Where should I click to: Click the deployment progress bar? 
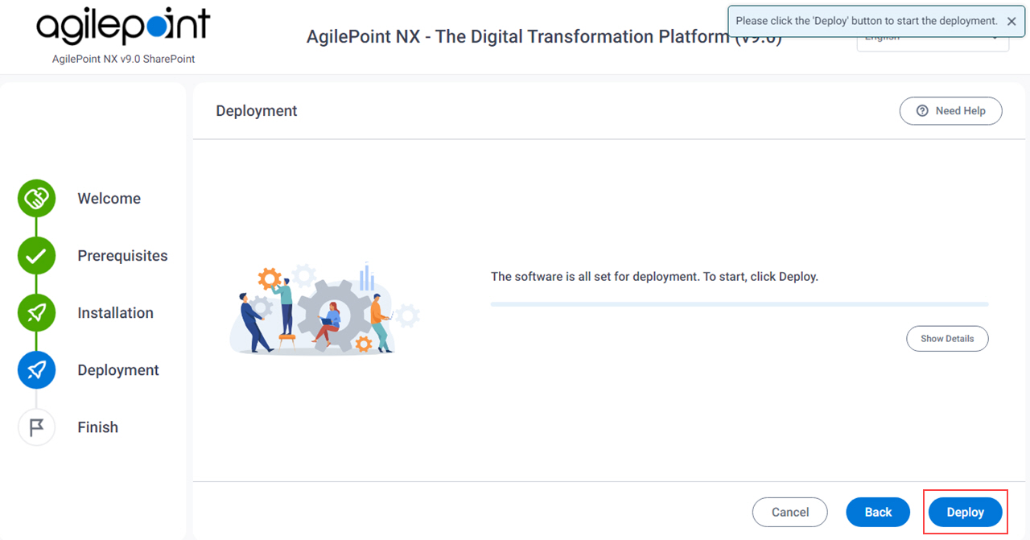click(x=740, y=304)
